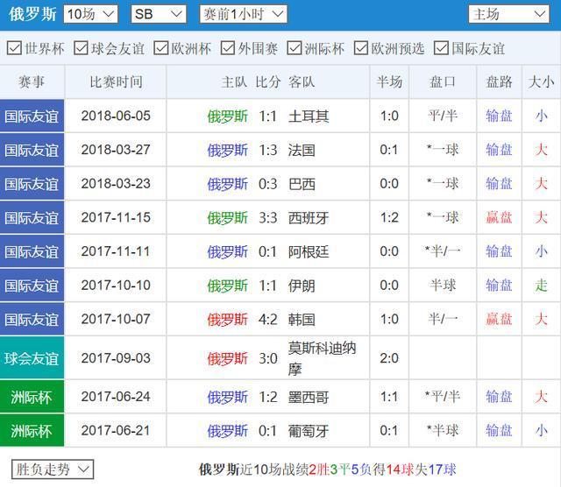Click the date 2018-03-27
Image resolution: width=561 pixels, height=487 pixels.
click(x=116, y=150)
